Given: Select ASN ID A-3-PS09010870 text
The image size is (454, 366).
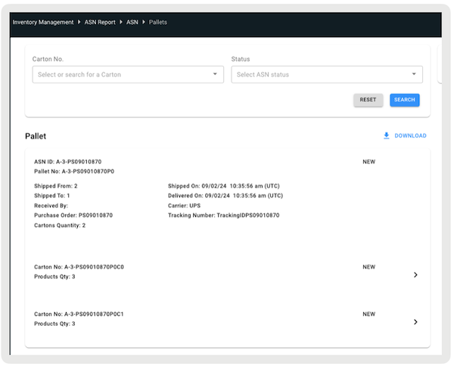Looking at the screenshot, I should click(x=68, y=162).
